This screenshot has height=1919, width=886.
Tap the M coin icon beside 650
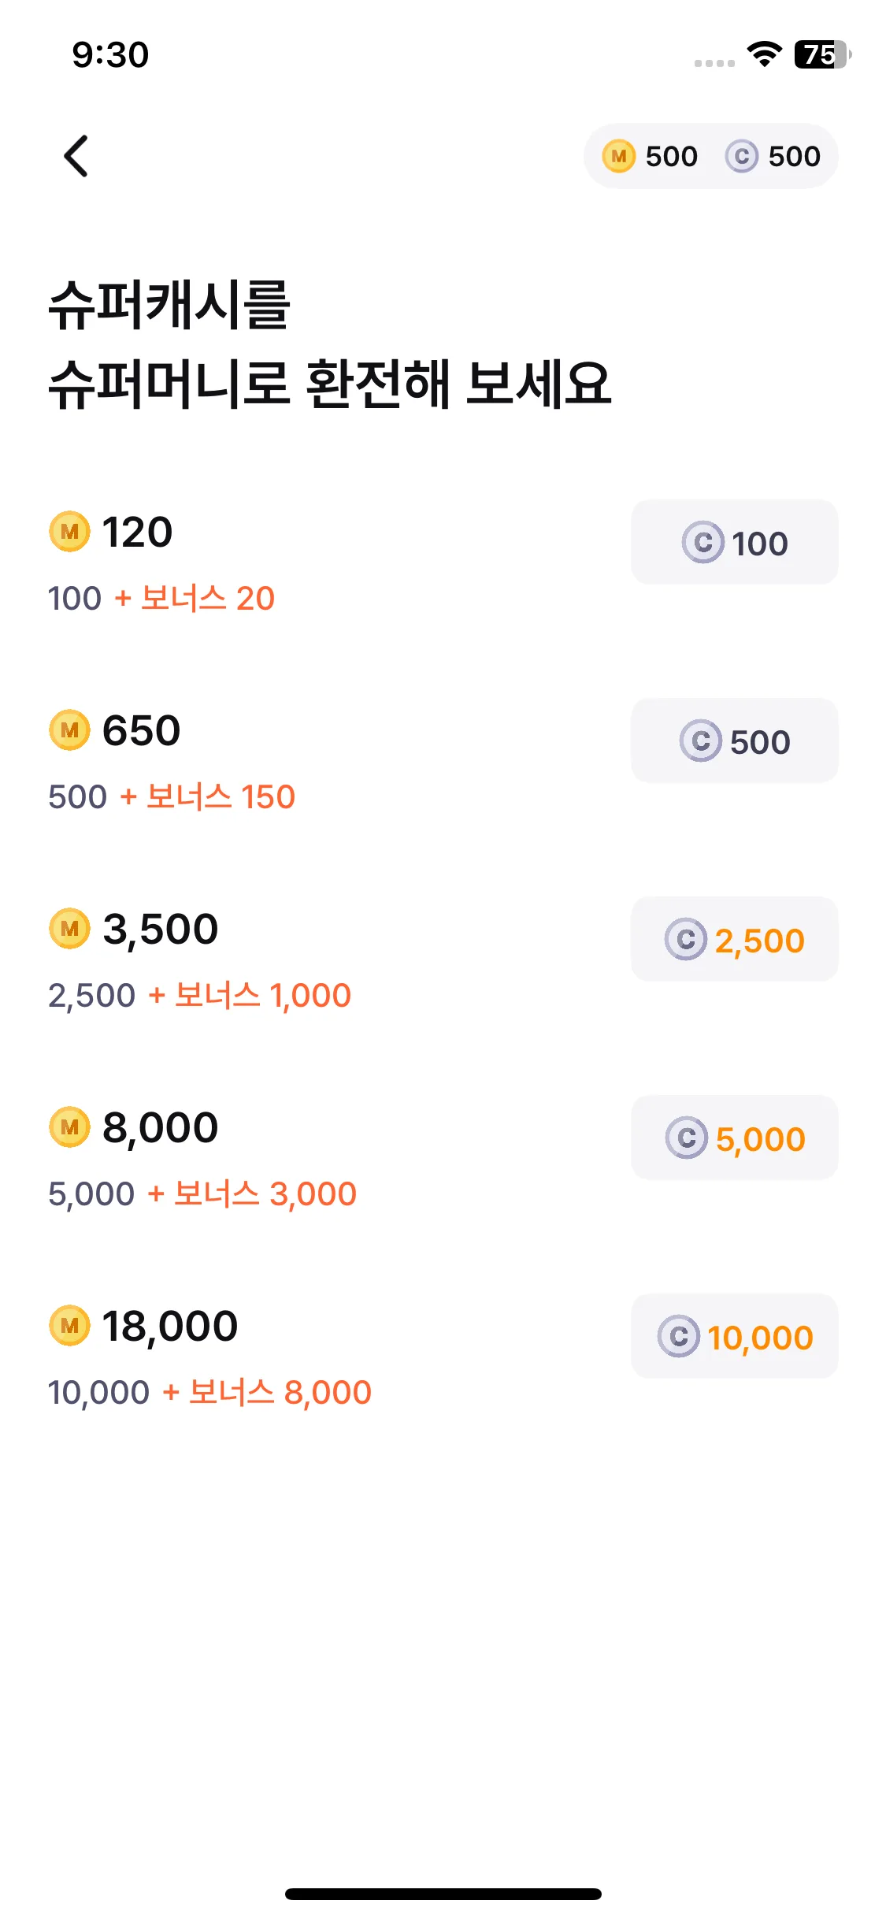point(69,730)
